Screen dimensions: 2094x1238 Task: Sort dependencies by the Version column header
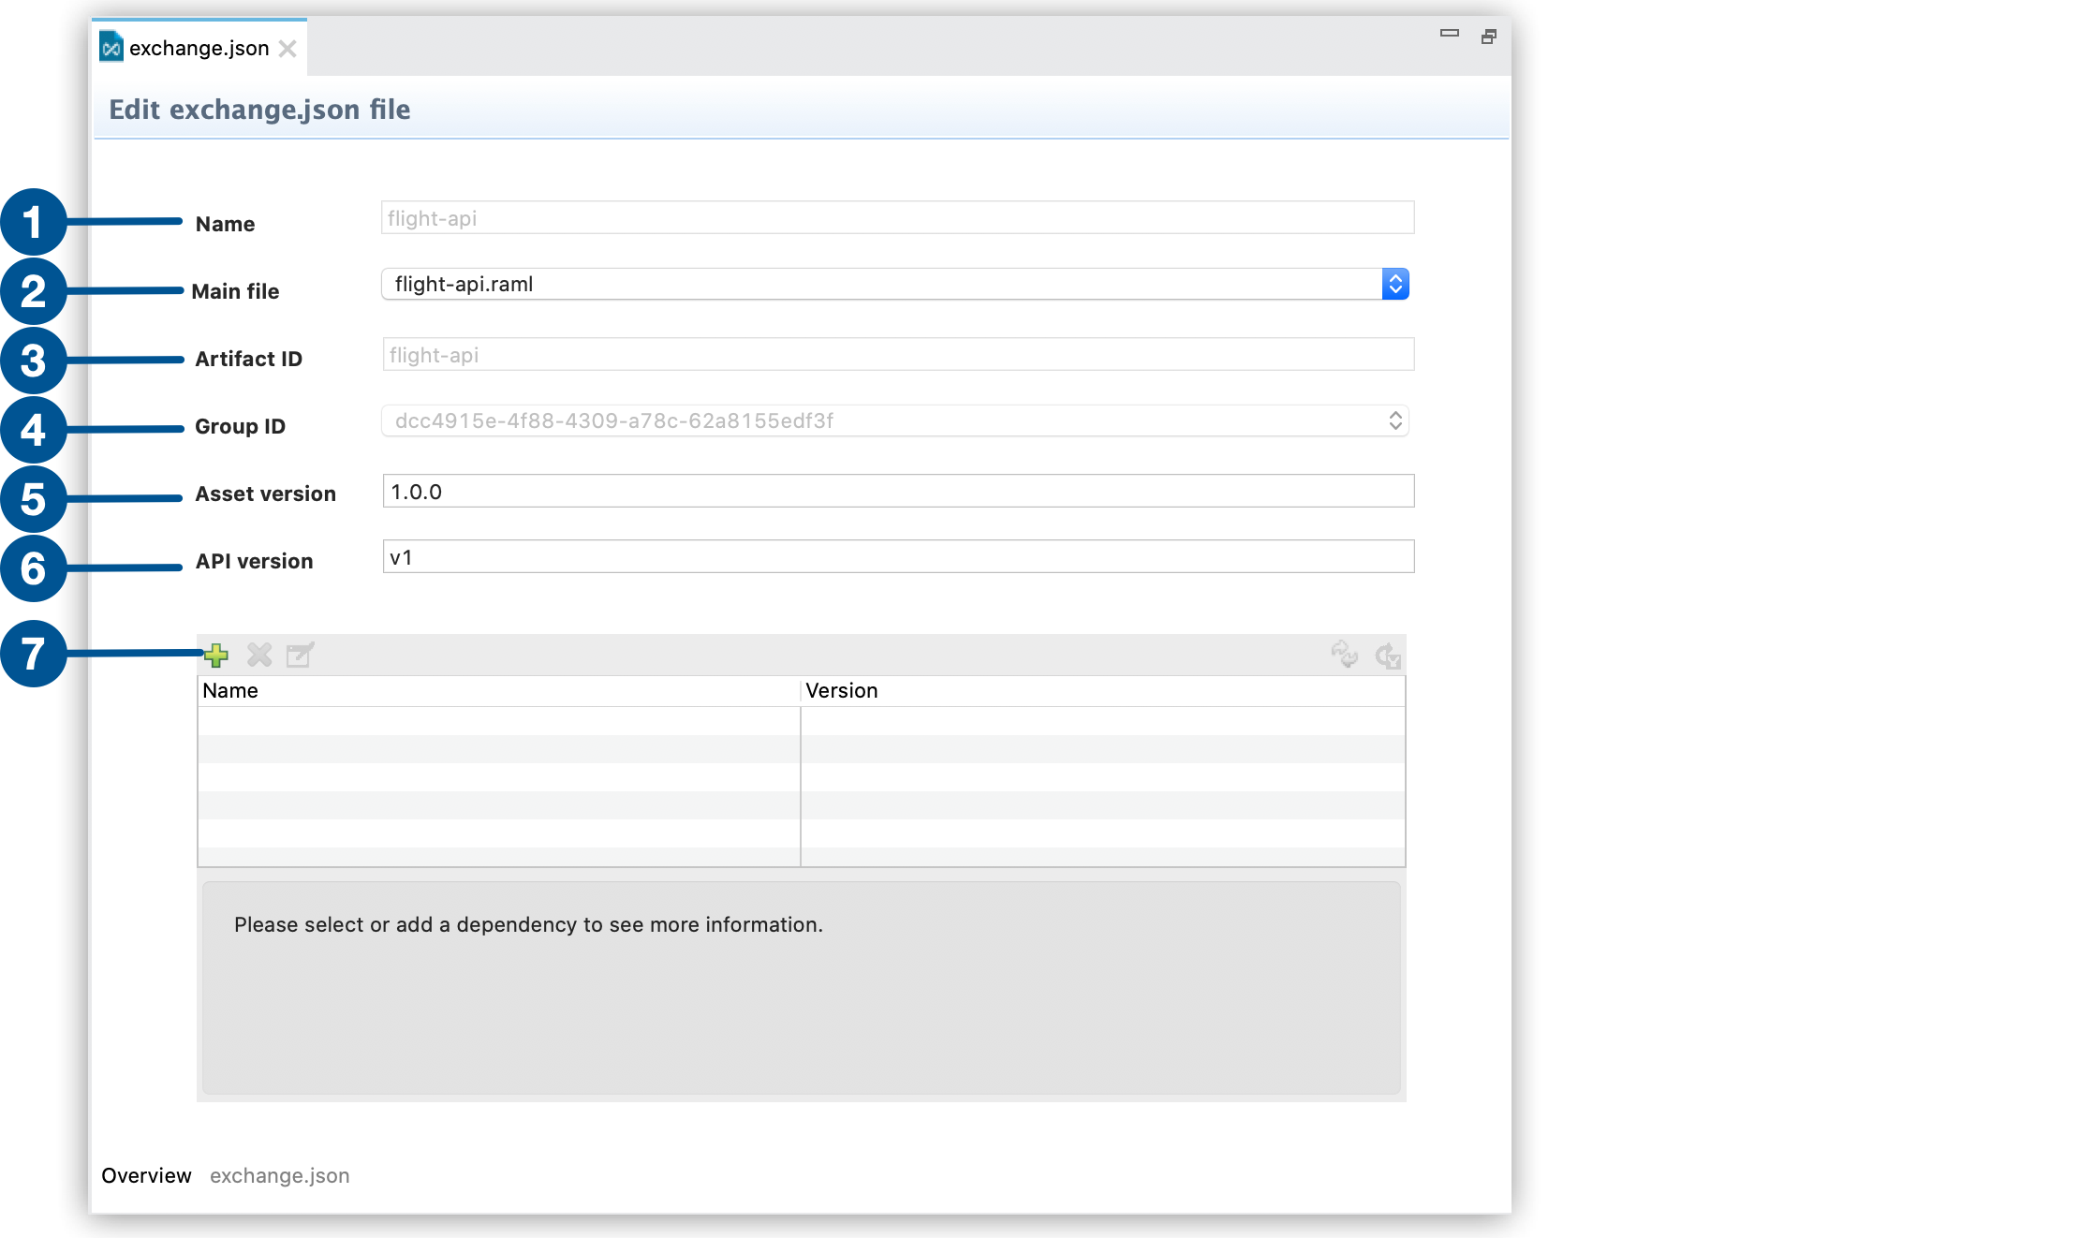[841, 690]
